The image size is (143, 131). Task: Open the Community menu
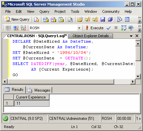[111, 11]
